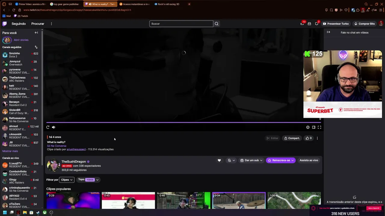
Task: Click the Editar scissors button
Action: click(273, 138)
